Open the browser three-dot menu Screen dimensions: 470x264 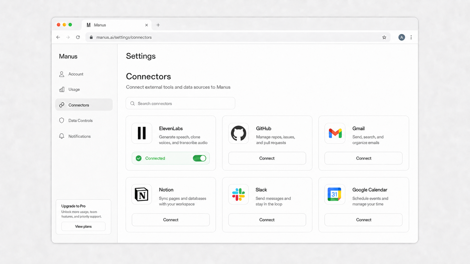(x=411, y=37)
